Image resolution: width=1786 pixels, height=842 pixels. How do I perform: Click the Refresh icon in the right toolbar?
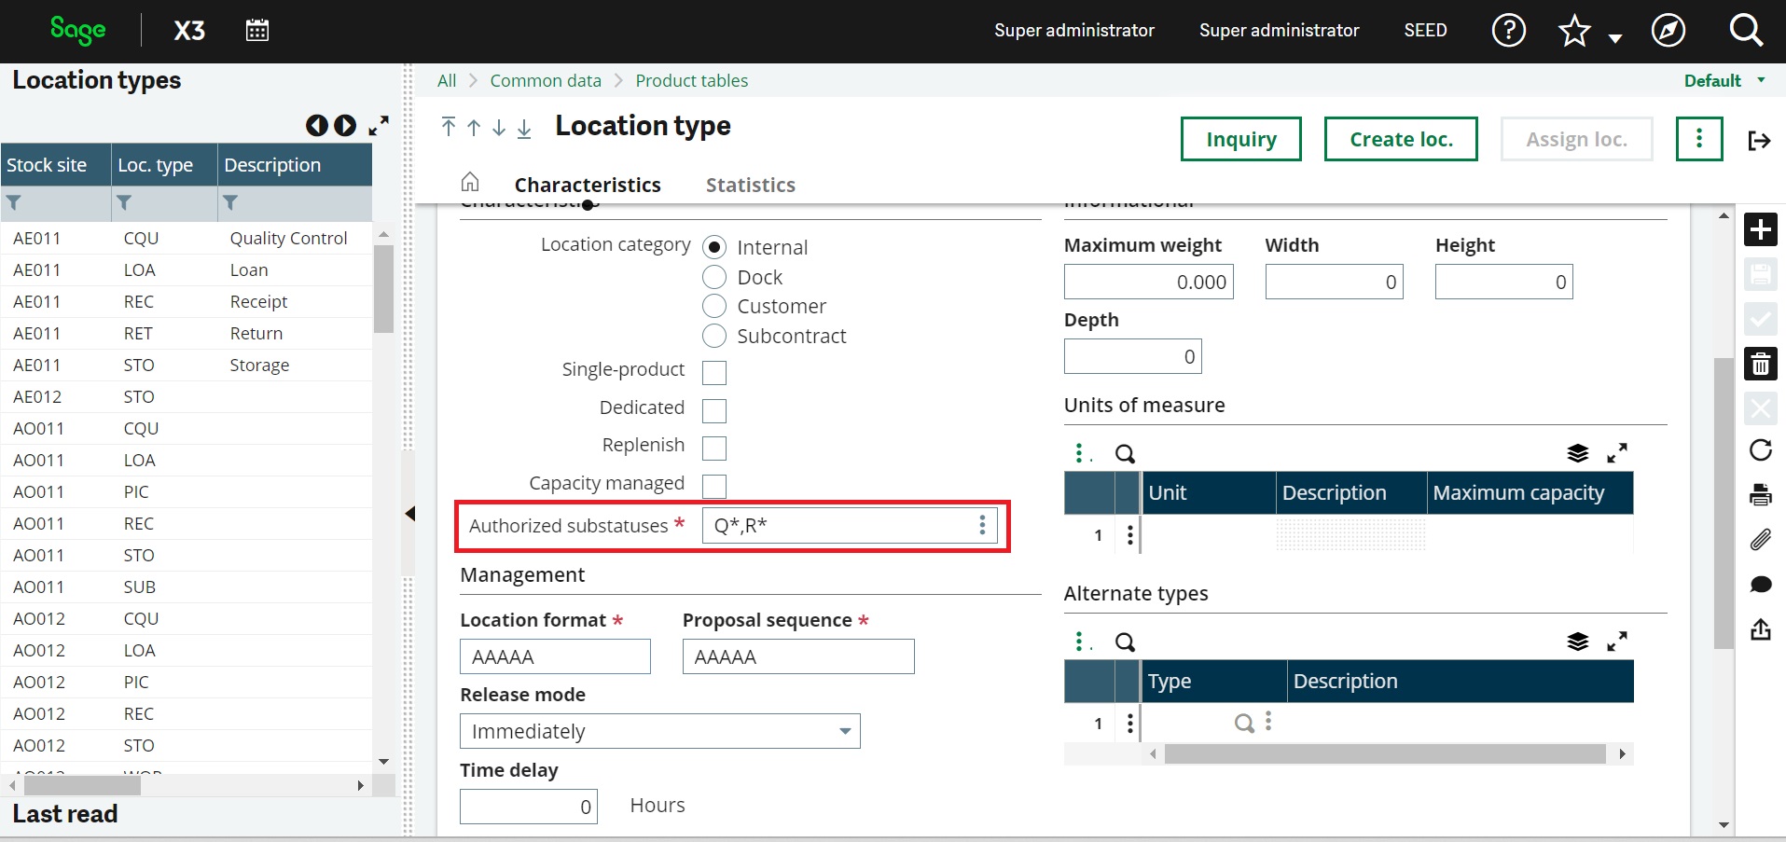pos(1761,450)
